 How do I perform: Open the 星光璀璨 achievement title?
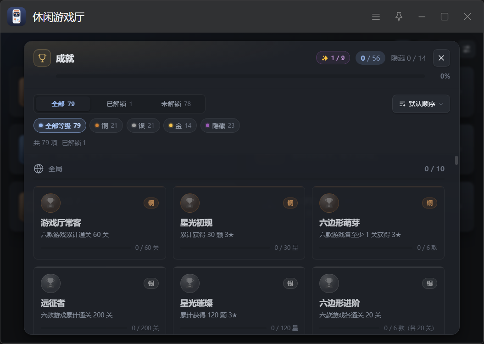coord(196,303)
